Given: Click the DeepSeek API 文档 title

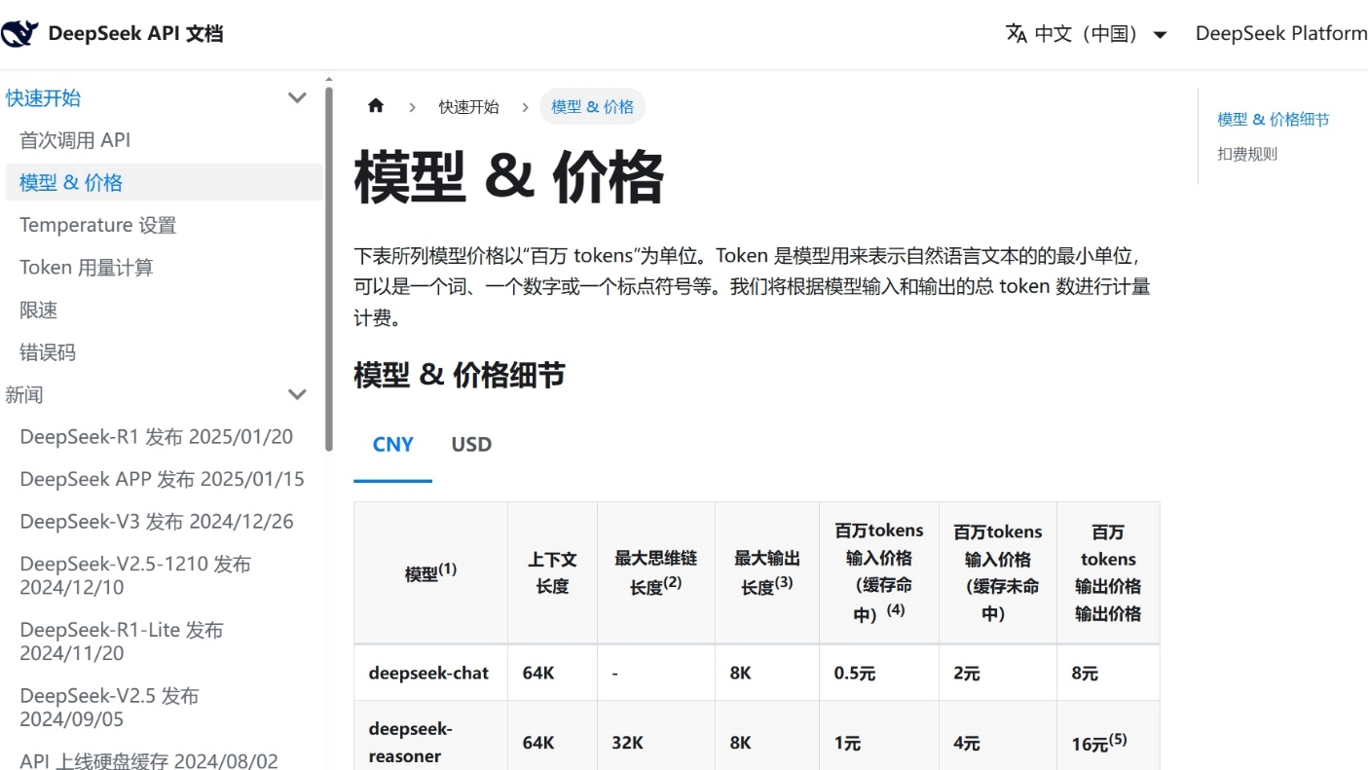Looking at the screenshot, I should (135, 33).
